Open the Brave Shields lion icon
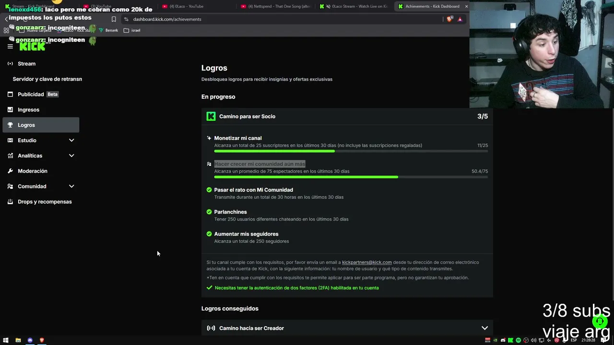Screen dimensions: 614x345 click(x=449, y=19)
